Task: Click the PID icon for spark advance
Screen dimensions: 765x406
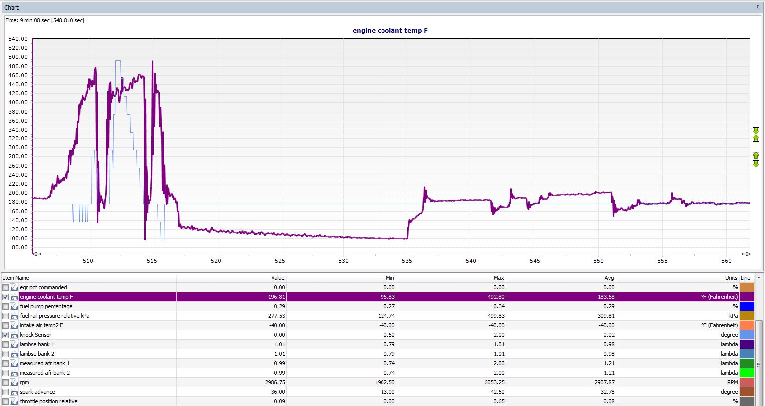Action: 14,392
